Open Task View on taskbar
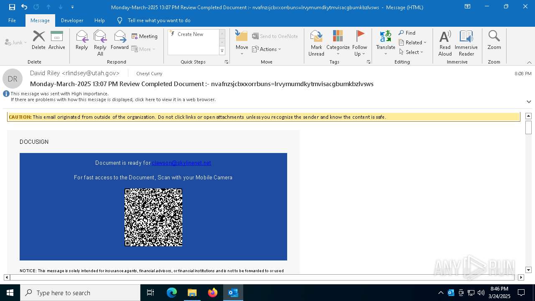This screenshot has width=535, height=301. (x=150, y=293)
